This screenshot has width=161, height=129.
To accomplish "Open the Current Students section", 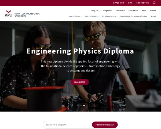I will [74, 16].
